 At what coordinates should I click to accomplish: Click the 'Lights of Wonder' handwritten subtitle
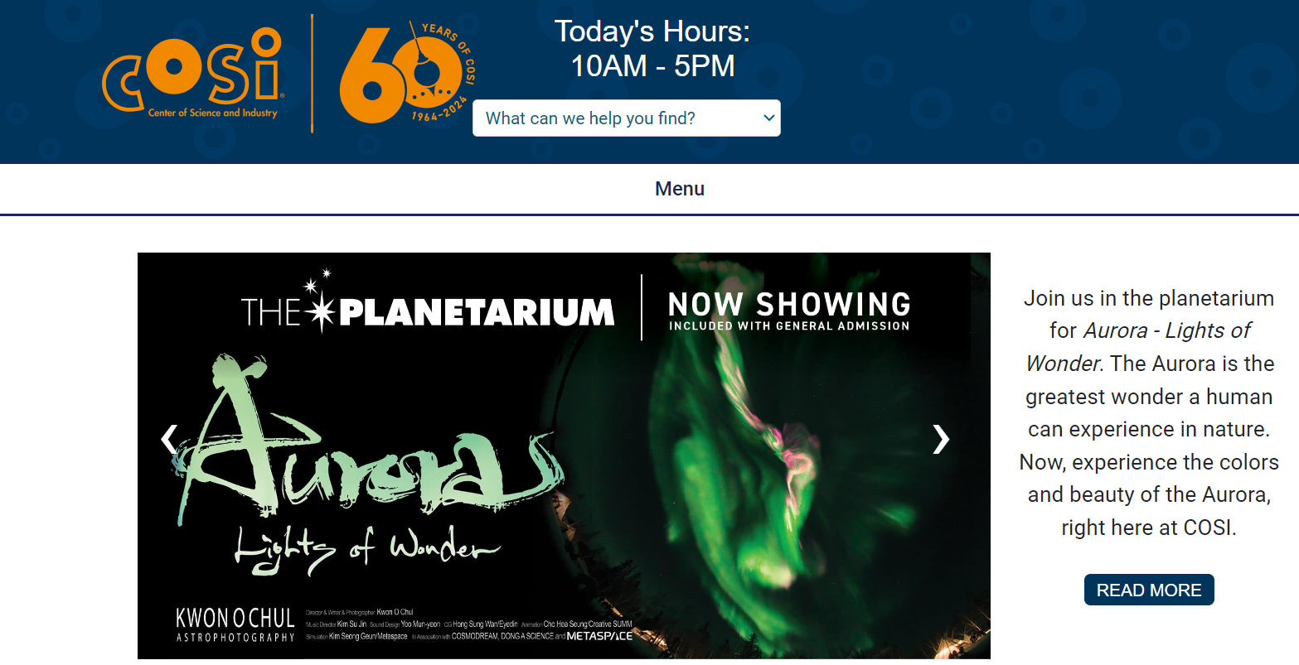click(368, 549)
